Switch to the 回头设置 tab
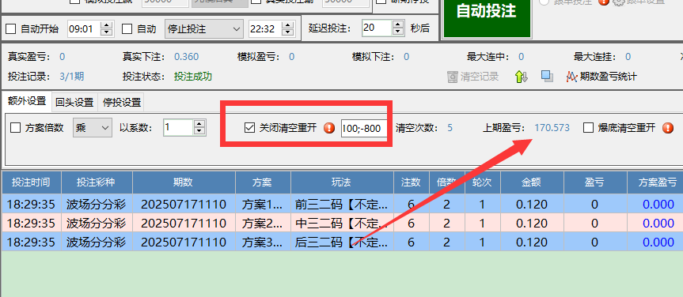The width and height of the screenshot is (683, 297). pos(74,103)
